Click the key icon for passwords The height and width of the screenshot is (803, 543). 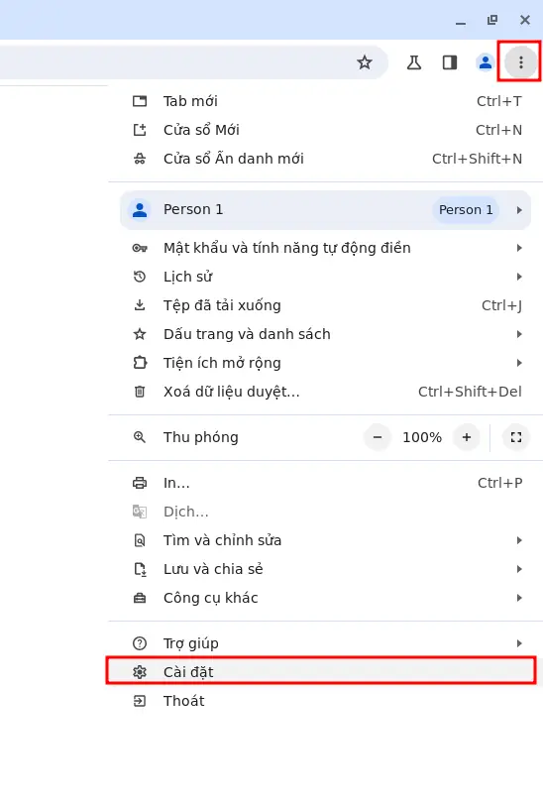(140, 248)
